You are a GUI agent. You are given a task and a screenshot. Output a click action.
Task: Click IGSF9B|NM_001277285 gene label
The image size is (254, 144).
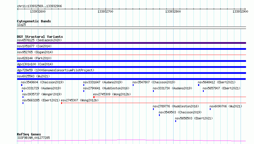click(x=33, y=138)
